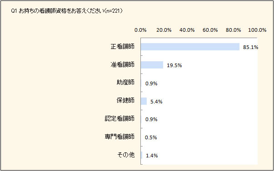Select the 19.5% data label
Screen dimensions: 274x171
pyautogui.click(x=174, y=66)
